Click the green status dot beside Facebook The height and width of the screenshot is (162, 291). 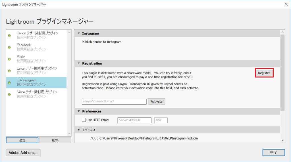[9, 47]
